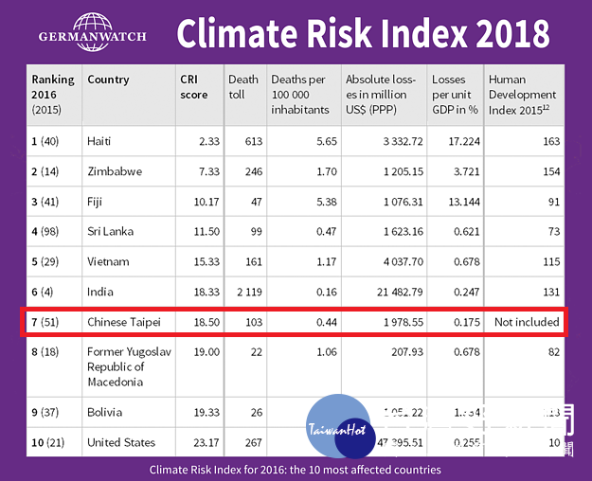Click Chinese Taipei's death toll '103'
Screen dimensions: 592x481
pos(254,323)
